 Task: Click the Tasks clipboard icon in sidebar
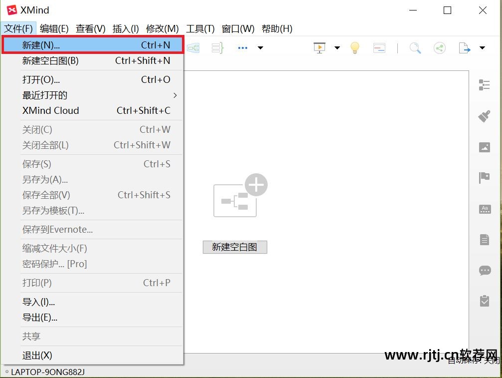click(484, 300)
